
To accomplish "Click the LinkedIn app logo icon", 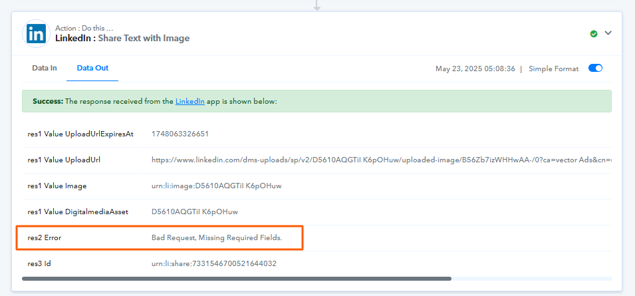I will [36, 34].
